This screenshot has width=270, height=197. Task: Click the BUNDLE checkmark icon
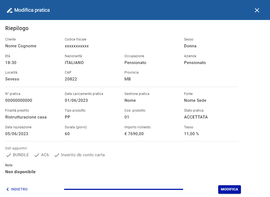point(8,155)
